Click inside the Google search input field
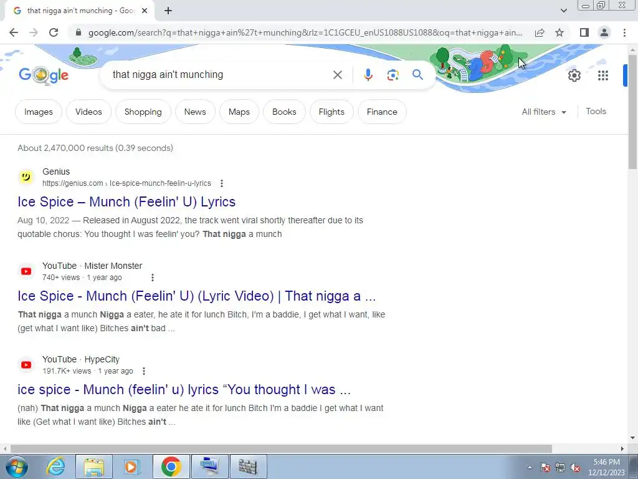The image size is (638, 479). click(220, 75)
